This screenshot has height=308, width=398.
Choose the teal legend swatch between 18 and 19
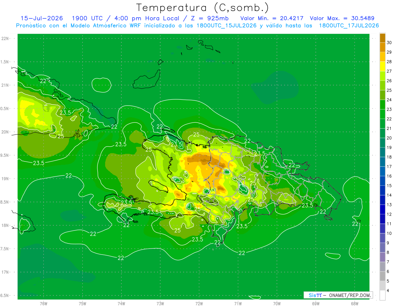pos(382,152)
